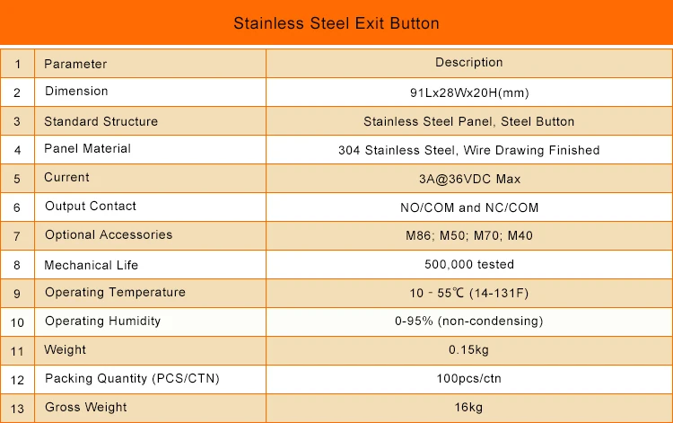The width and height of the screenshot is (673, 423).
Task: Select row number 13 cell
Action: pyautogui.click(x=17, y=409)
